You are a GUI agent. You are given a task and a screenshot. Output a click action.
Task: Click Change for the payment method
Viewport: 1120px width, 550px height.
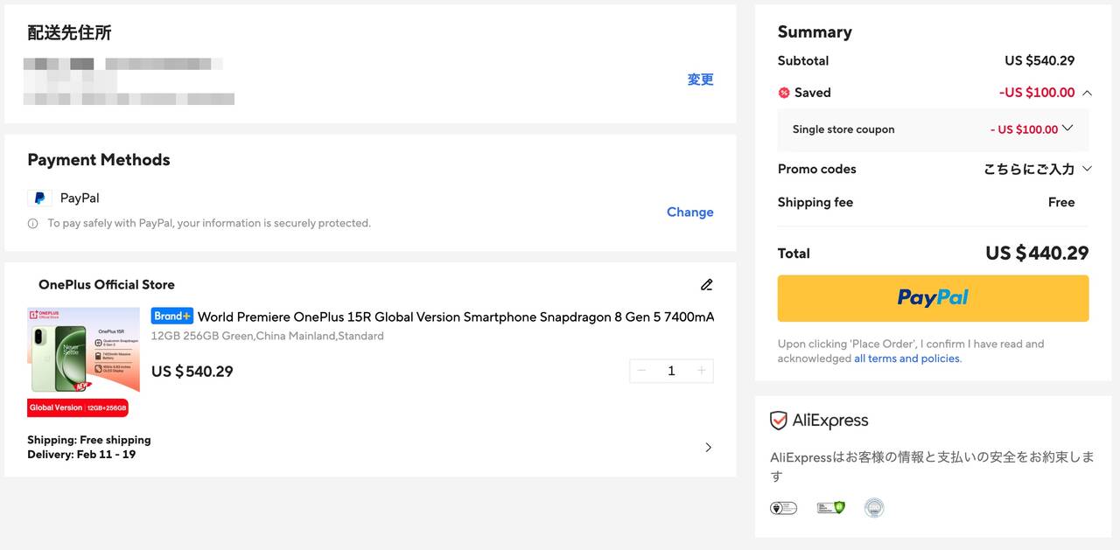click(689, 212)
